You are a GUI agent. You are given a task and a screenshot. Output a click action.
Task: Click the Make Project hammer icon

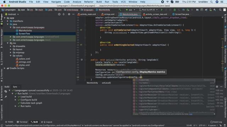tap(120, 10)
